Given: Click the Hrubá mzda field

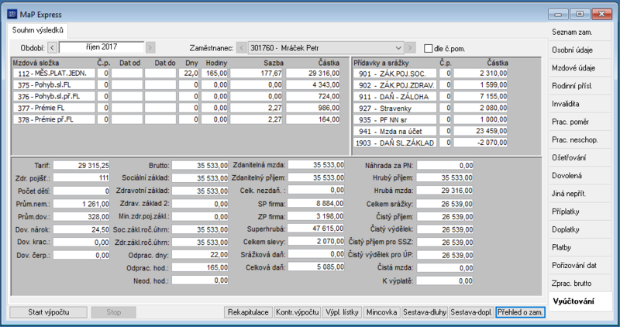Looking at the screenshot, I should (x=445, y=191).
